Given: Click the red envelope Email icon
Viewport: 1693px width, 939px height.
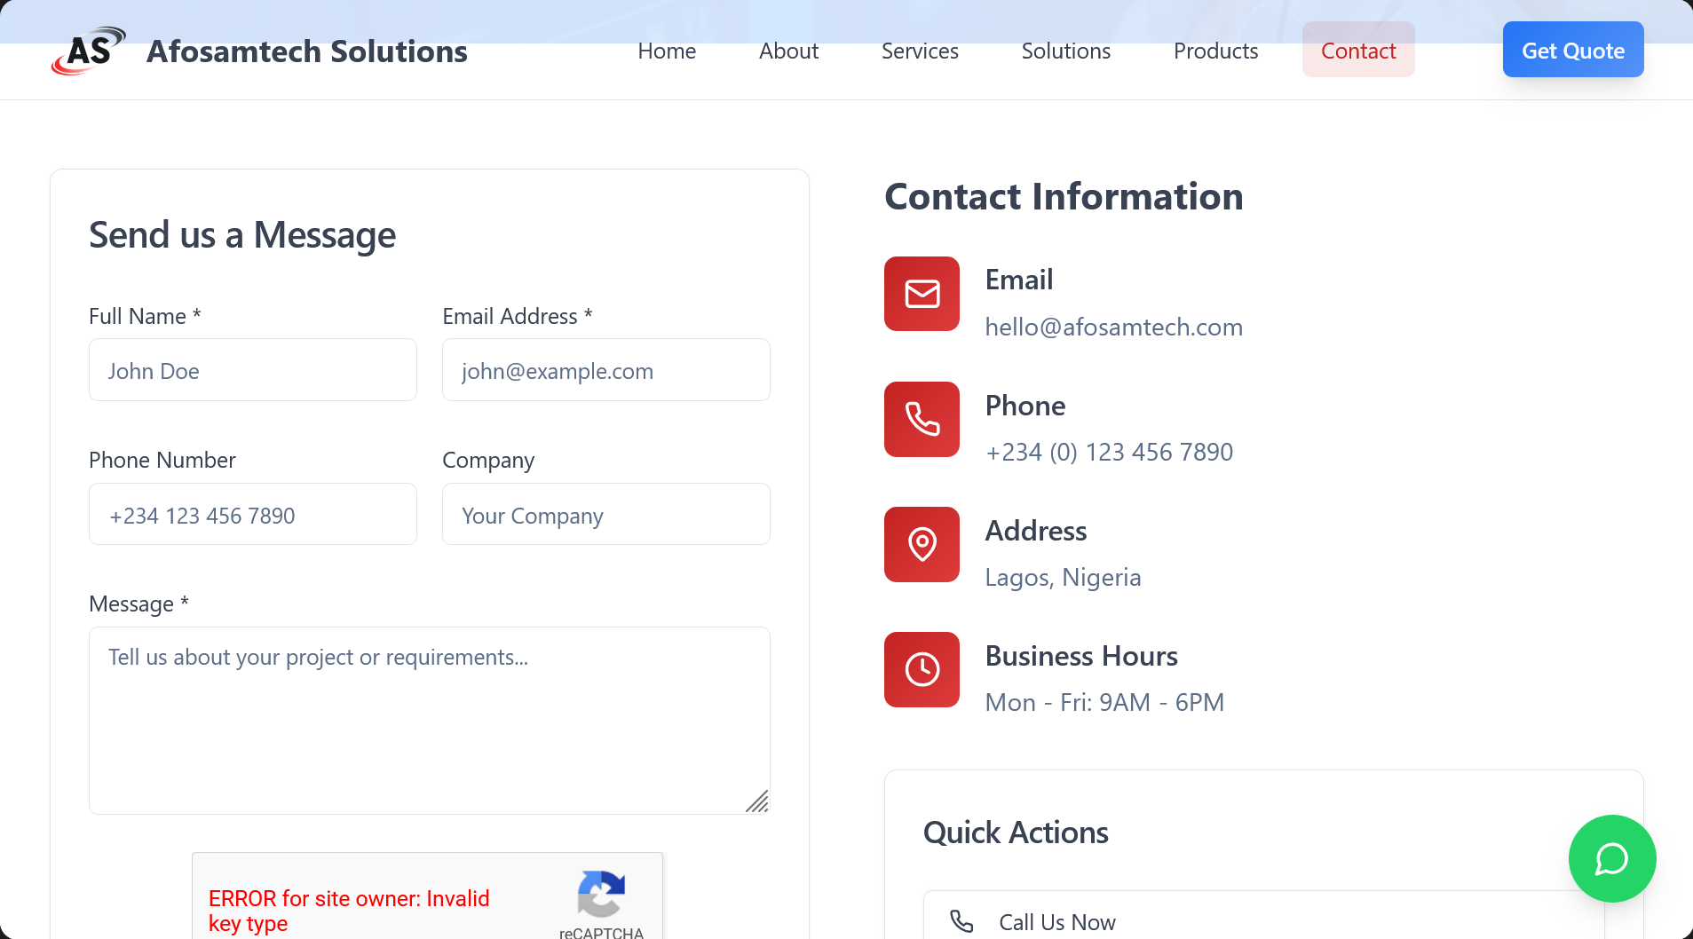Looking at the screenshot, I should click(x=922, y=294).
